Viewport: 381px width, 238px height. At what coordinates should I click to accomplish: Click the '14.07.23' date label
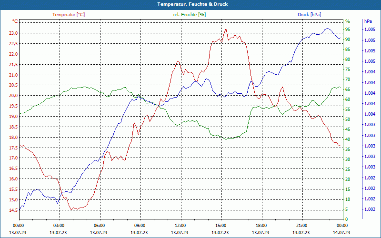click(x=341, y=233)
